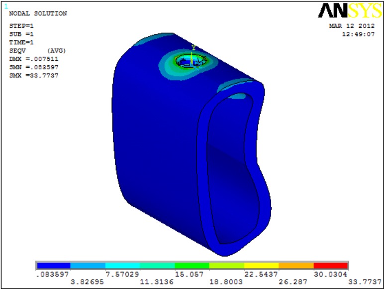Viewport: 385px width, 290px height.
Task: Select the red legend color band
Action: click(x=330, y=265)
